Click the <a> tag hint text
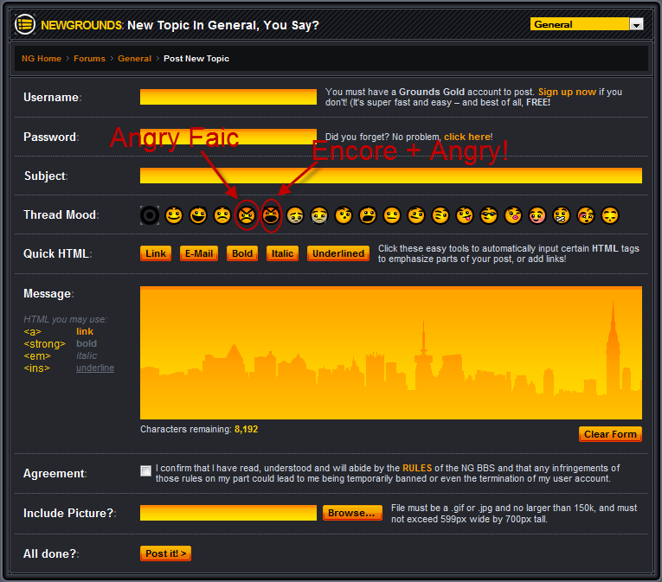 33,332
